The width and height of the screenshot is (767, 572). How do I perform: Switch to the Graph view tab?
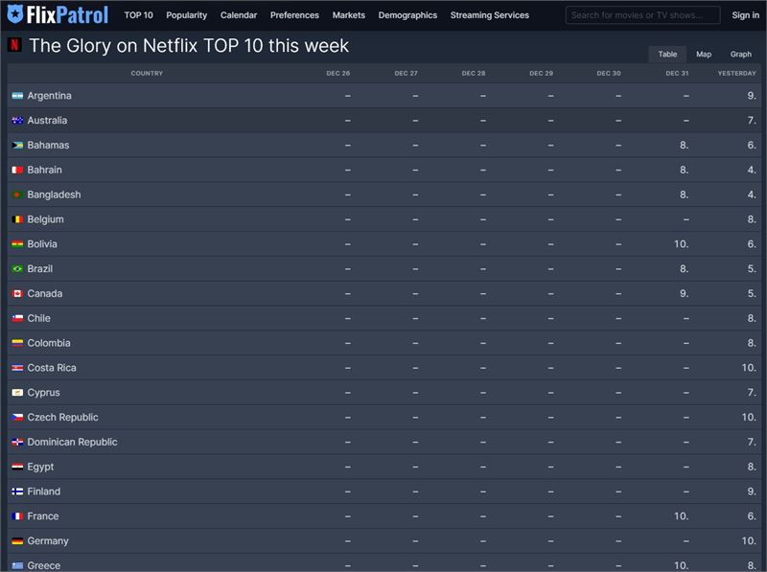tap(740, 55)
